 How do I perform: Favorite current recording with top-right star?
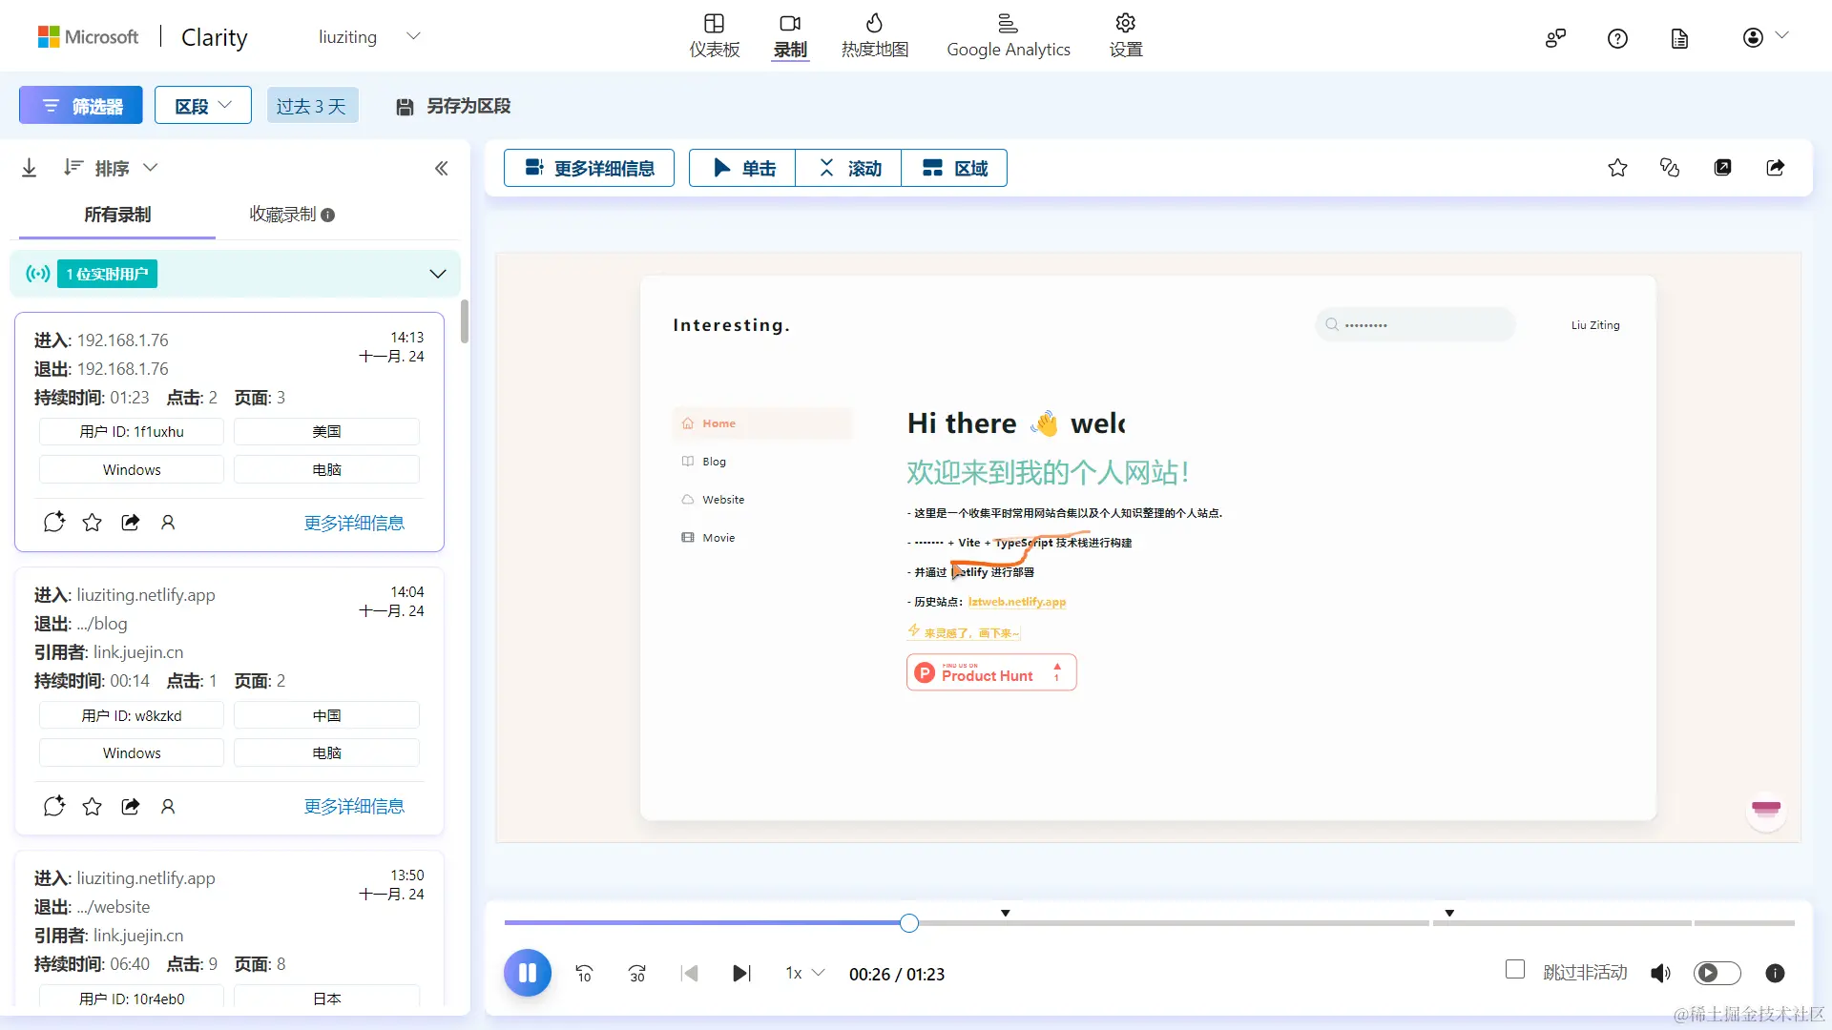(1617, 168)
